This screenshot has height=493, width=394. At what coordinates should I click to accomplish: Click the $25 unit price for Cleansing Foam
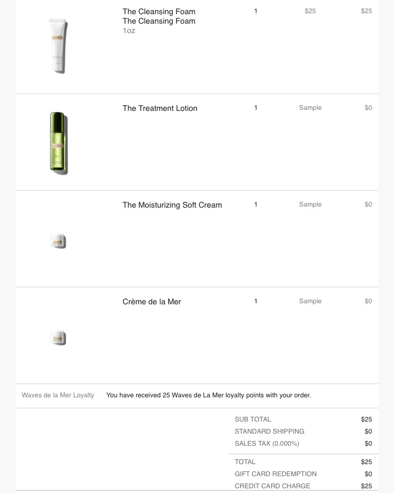click(x=310, y=11)
